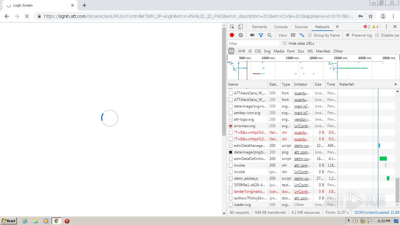Filter requests by JS
The height and width of the screenshot is (225, 400).
(x=250, y=51)
